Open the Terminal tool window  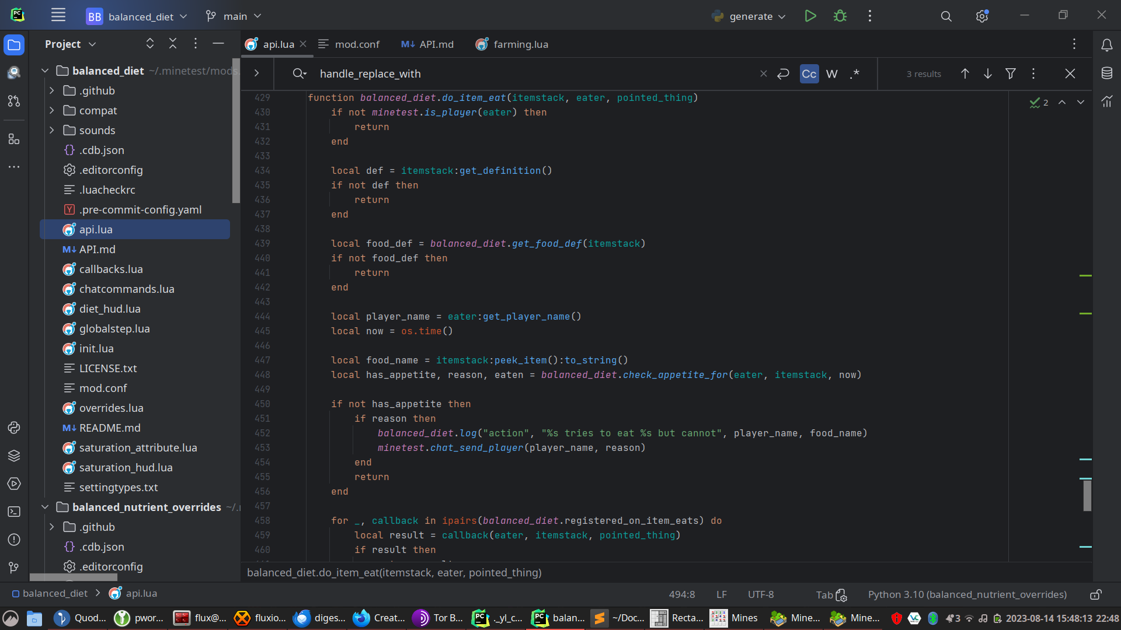[14, 512]
